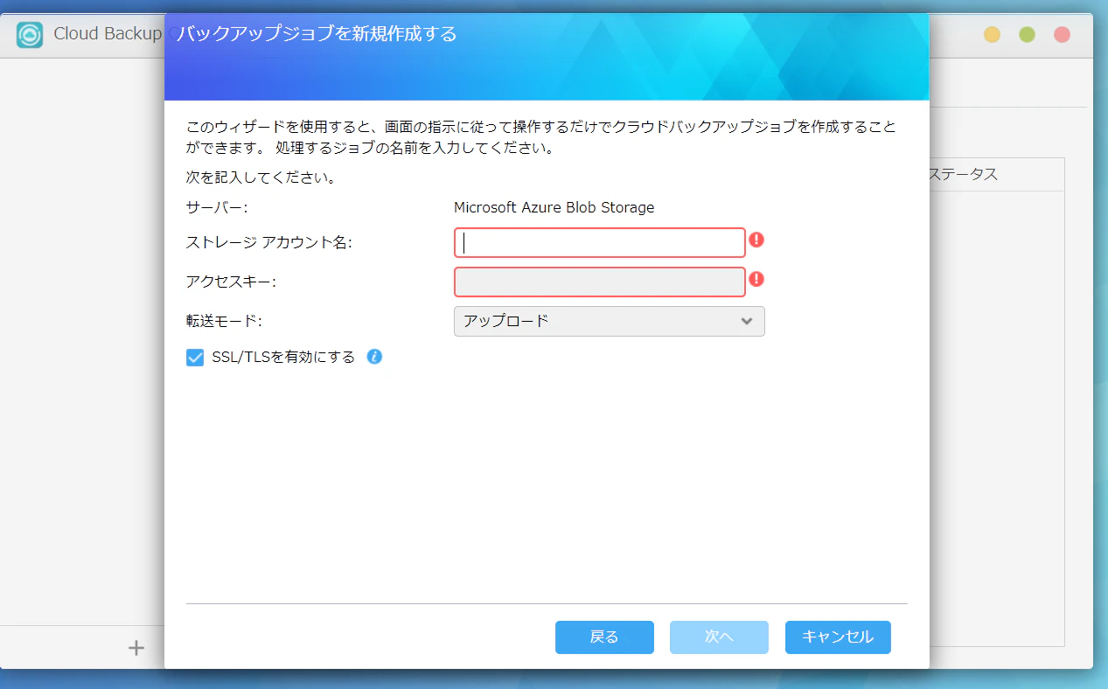Click the error icon beside access key field
The width and height of the screenshot is (1108, 689).
(756, 279)
